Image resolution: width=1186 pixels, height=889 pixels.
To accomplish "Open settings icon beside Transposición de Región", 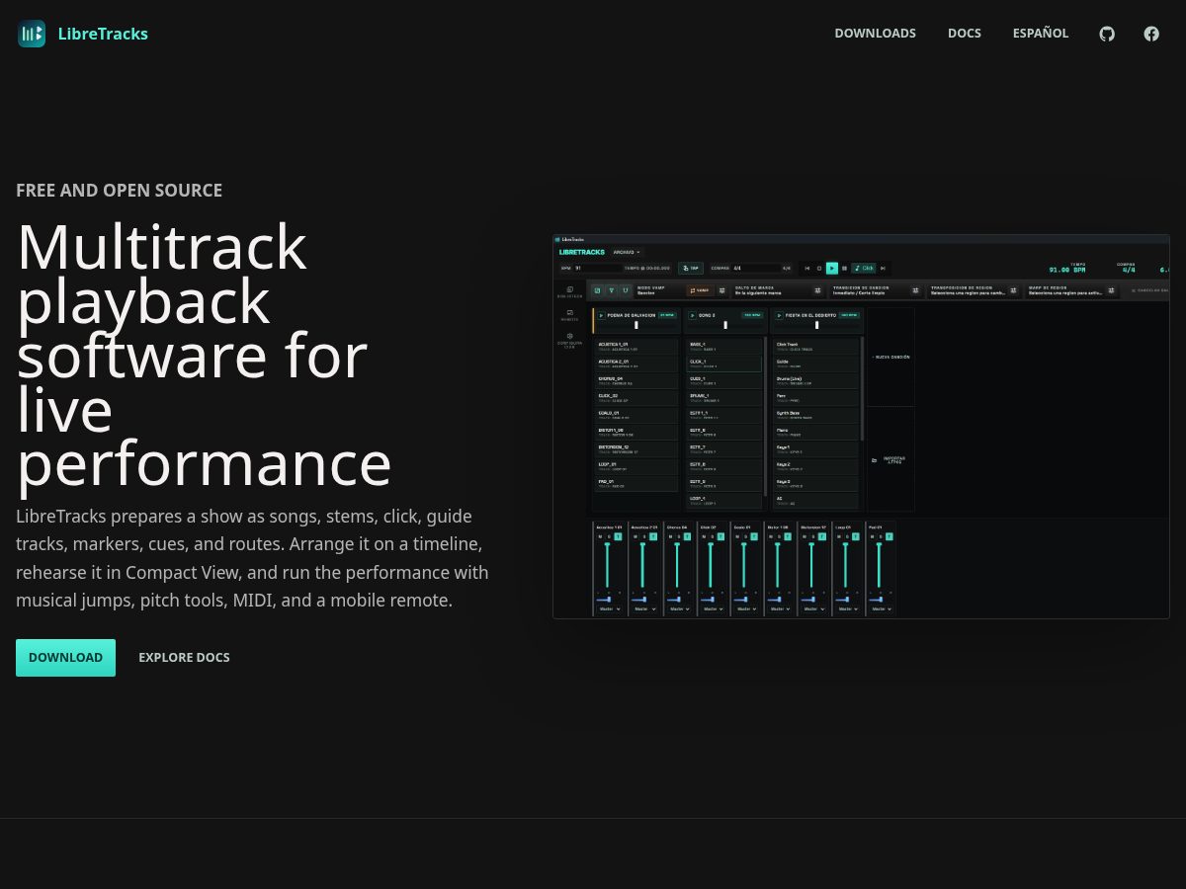I will (1013, 290).
